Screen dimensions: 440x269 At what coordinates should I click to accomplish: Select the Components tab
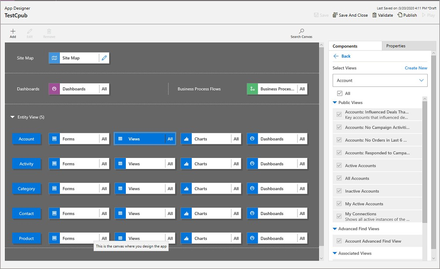tap(345, 46)
